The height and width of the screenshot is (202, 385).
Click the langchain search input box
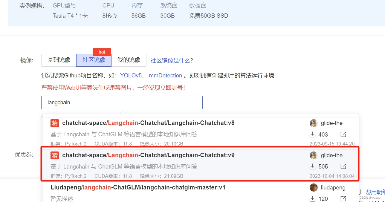tap(122, 102)
